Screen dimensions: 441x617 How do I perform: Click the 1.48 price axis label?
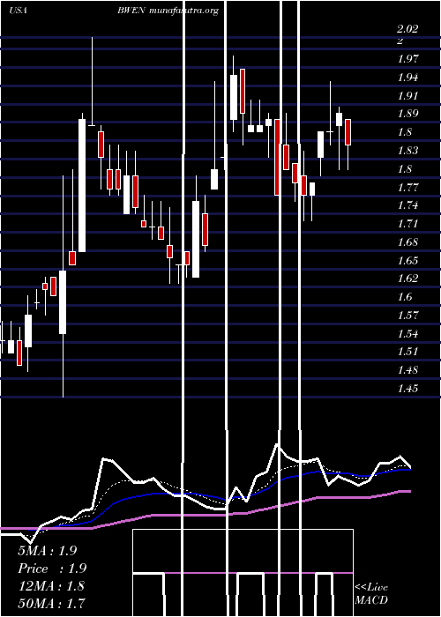point(407,370)
